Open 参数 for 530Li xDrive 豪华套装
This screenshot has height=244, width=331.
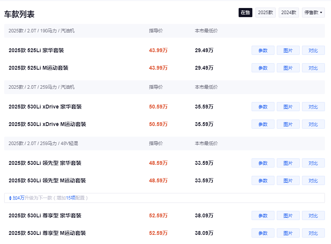tap(263, 107)
